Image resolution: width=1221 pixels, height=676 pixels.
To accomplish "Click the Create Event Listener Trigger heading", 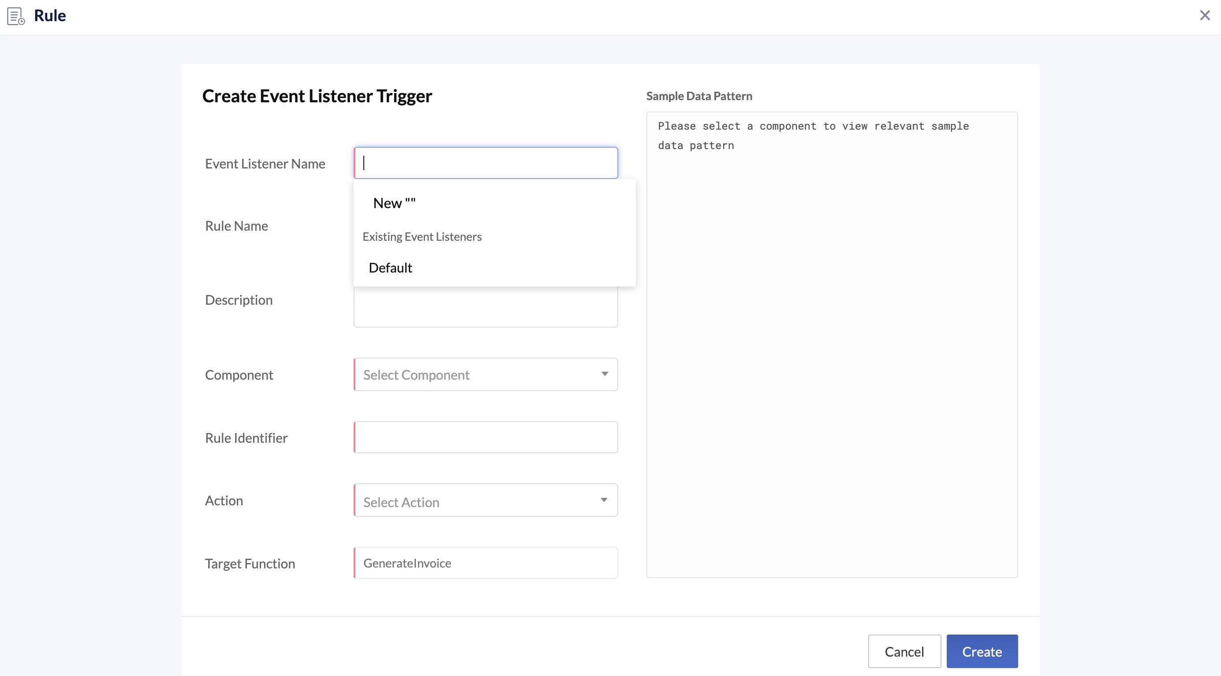I will point(317,96).
